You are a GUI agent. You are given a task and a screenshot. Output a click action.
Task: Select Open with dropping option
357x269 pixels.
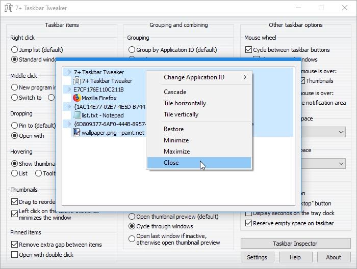coord(14,136)
